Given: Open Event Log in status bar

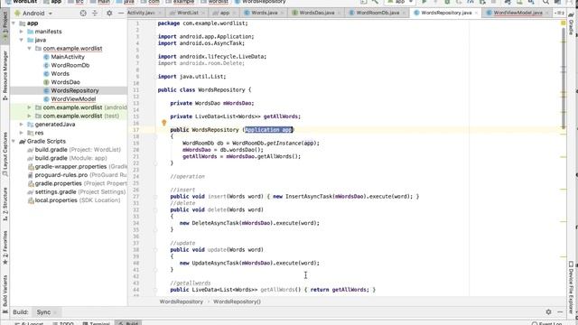Looking at the screenshot, I should click(x=547, y=323).
